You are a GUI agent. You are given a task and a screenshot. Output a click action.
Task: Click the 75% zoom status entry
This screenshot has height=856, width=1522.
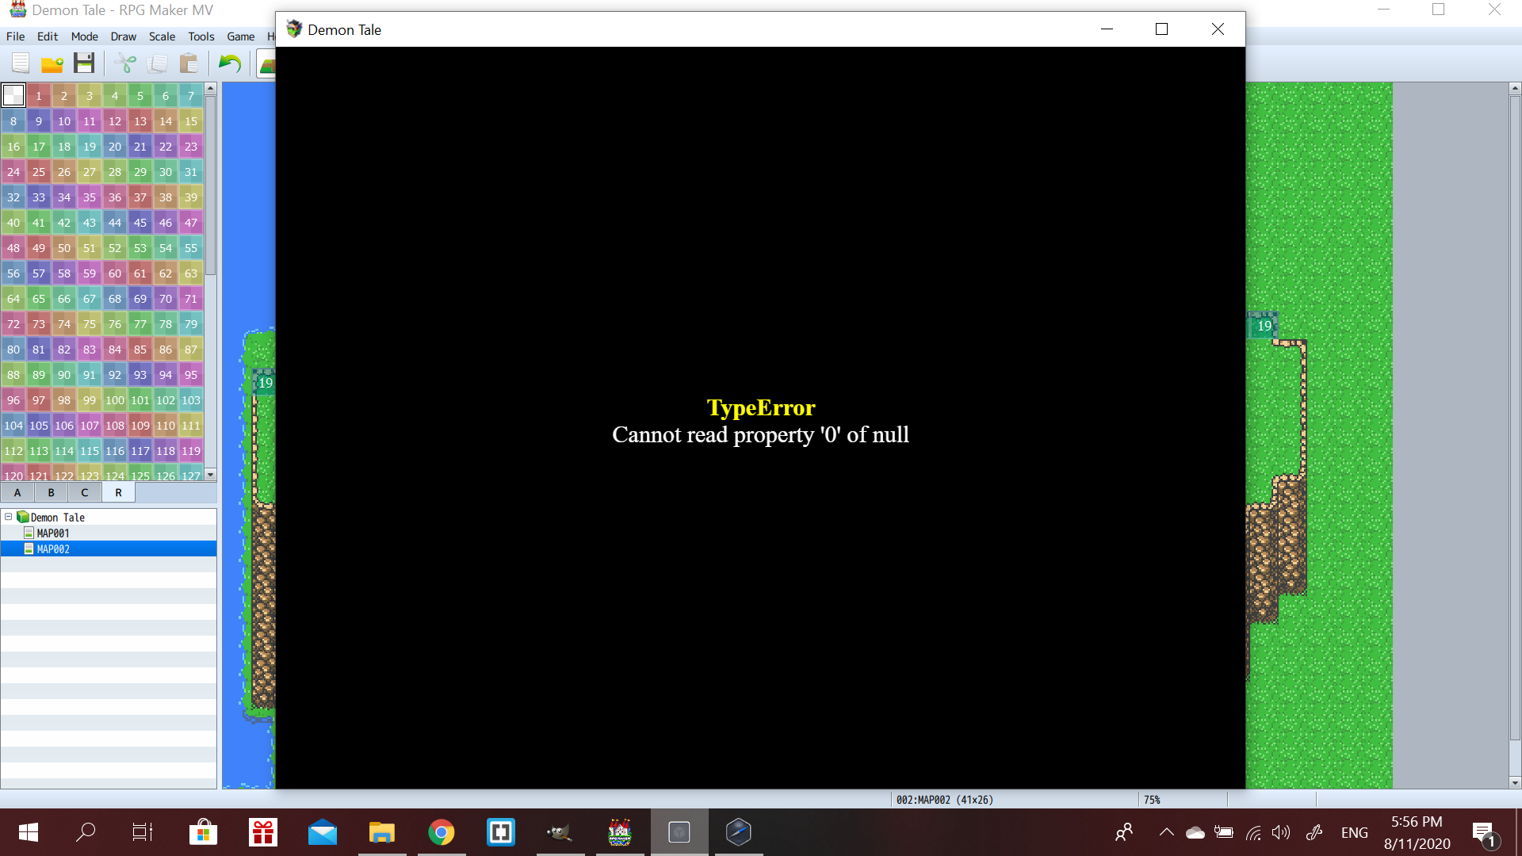click(1152, 800)
